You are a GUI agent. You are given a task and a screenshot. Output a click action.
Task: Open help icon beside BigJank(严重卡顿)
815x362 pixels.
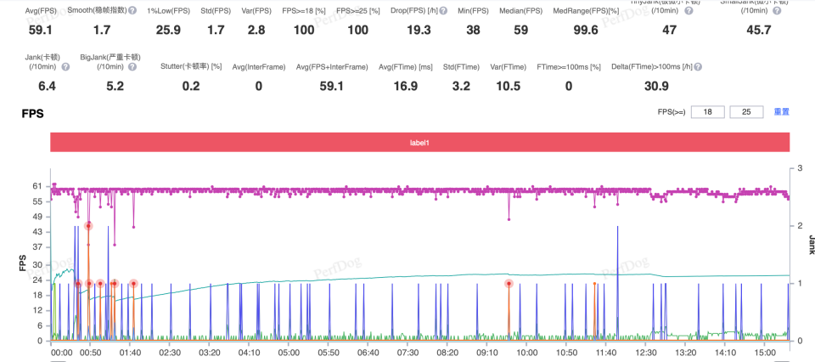coord(132,66)
